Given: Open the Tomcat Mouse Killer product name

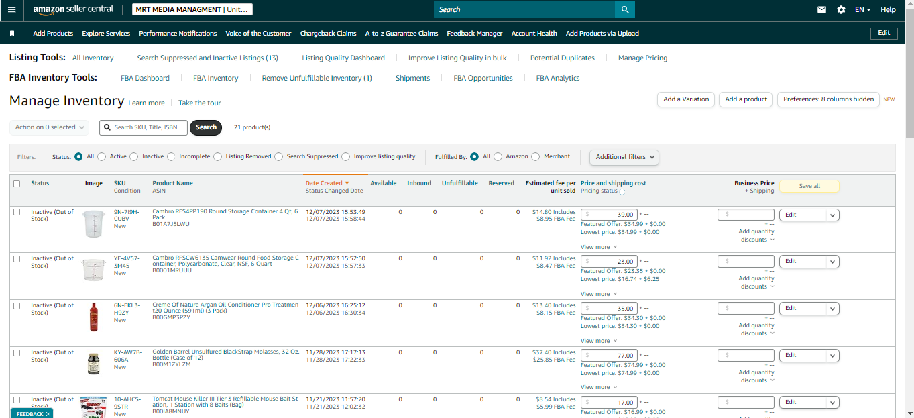Looking at the screenshot, I should point(225,402).
